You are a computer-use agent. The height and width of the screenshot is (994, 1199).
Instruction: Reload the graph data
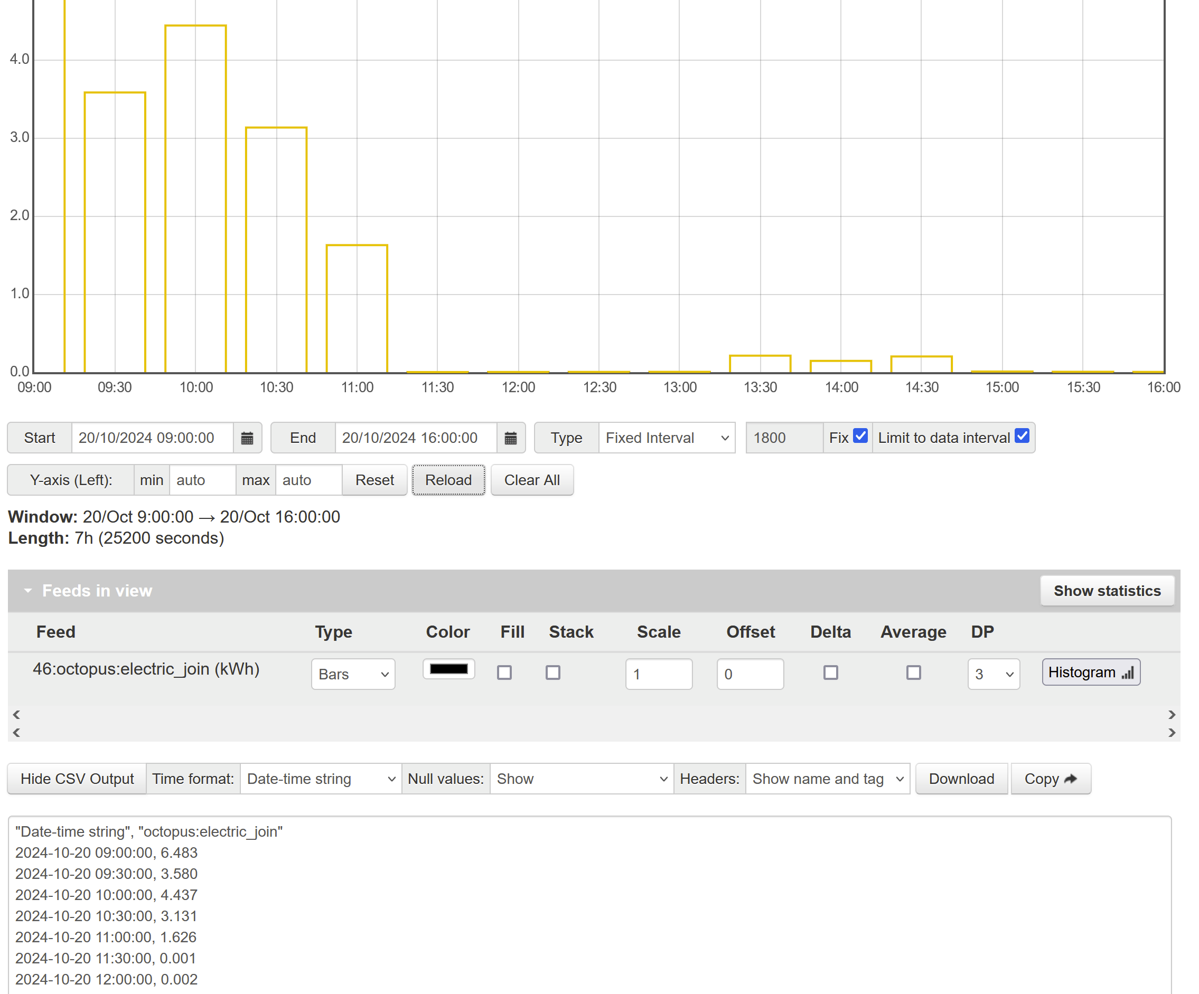tap(448, 480)
